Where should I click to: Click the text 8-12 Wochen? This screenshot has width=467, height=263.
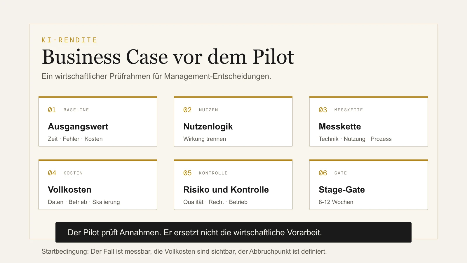tap(336, 202)
